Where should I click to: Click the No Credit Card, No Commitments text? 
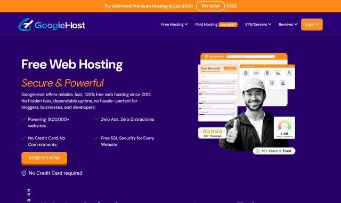pos(46,141)
